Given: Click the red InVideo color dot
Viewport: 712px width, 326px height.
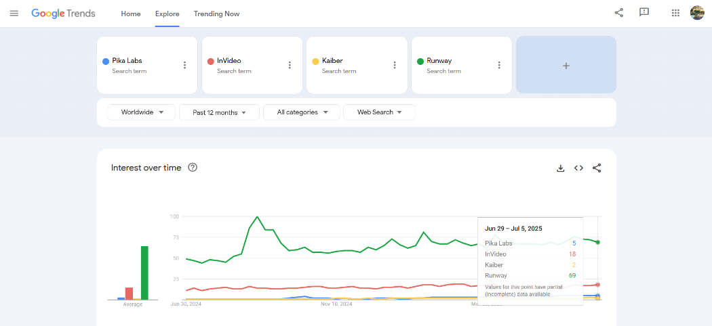Looking at the screenshot, I should pyautogui.click(x=211, y=61).
